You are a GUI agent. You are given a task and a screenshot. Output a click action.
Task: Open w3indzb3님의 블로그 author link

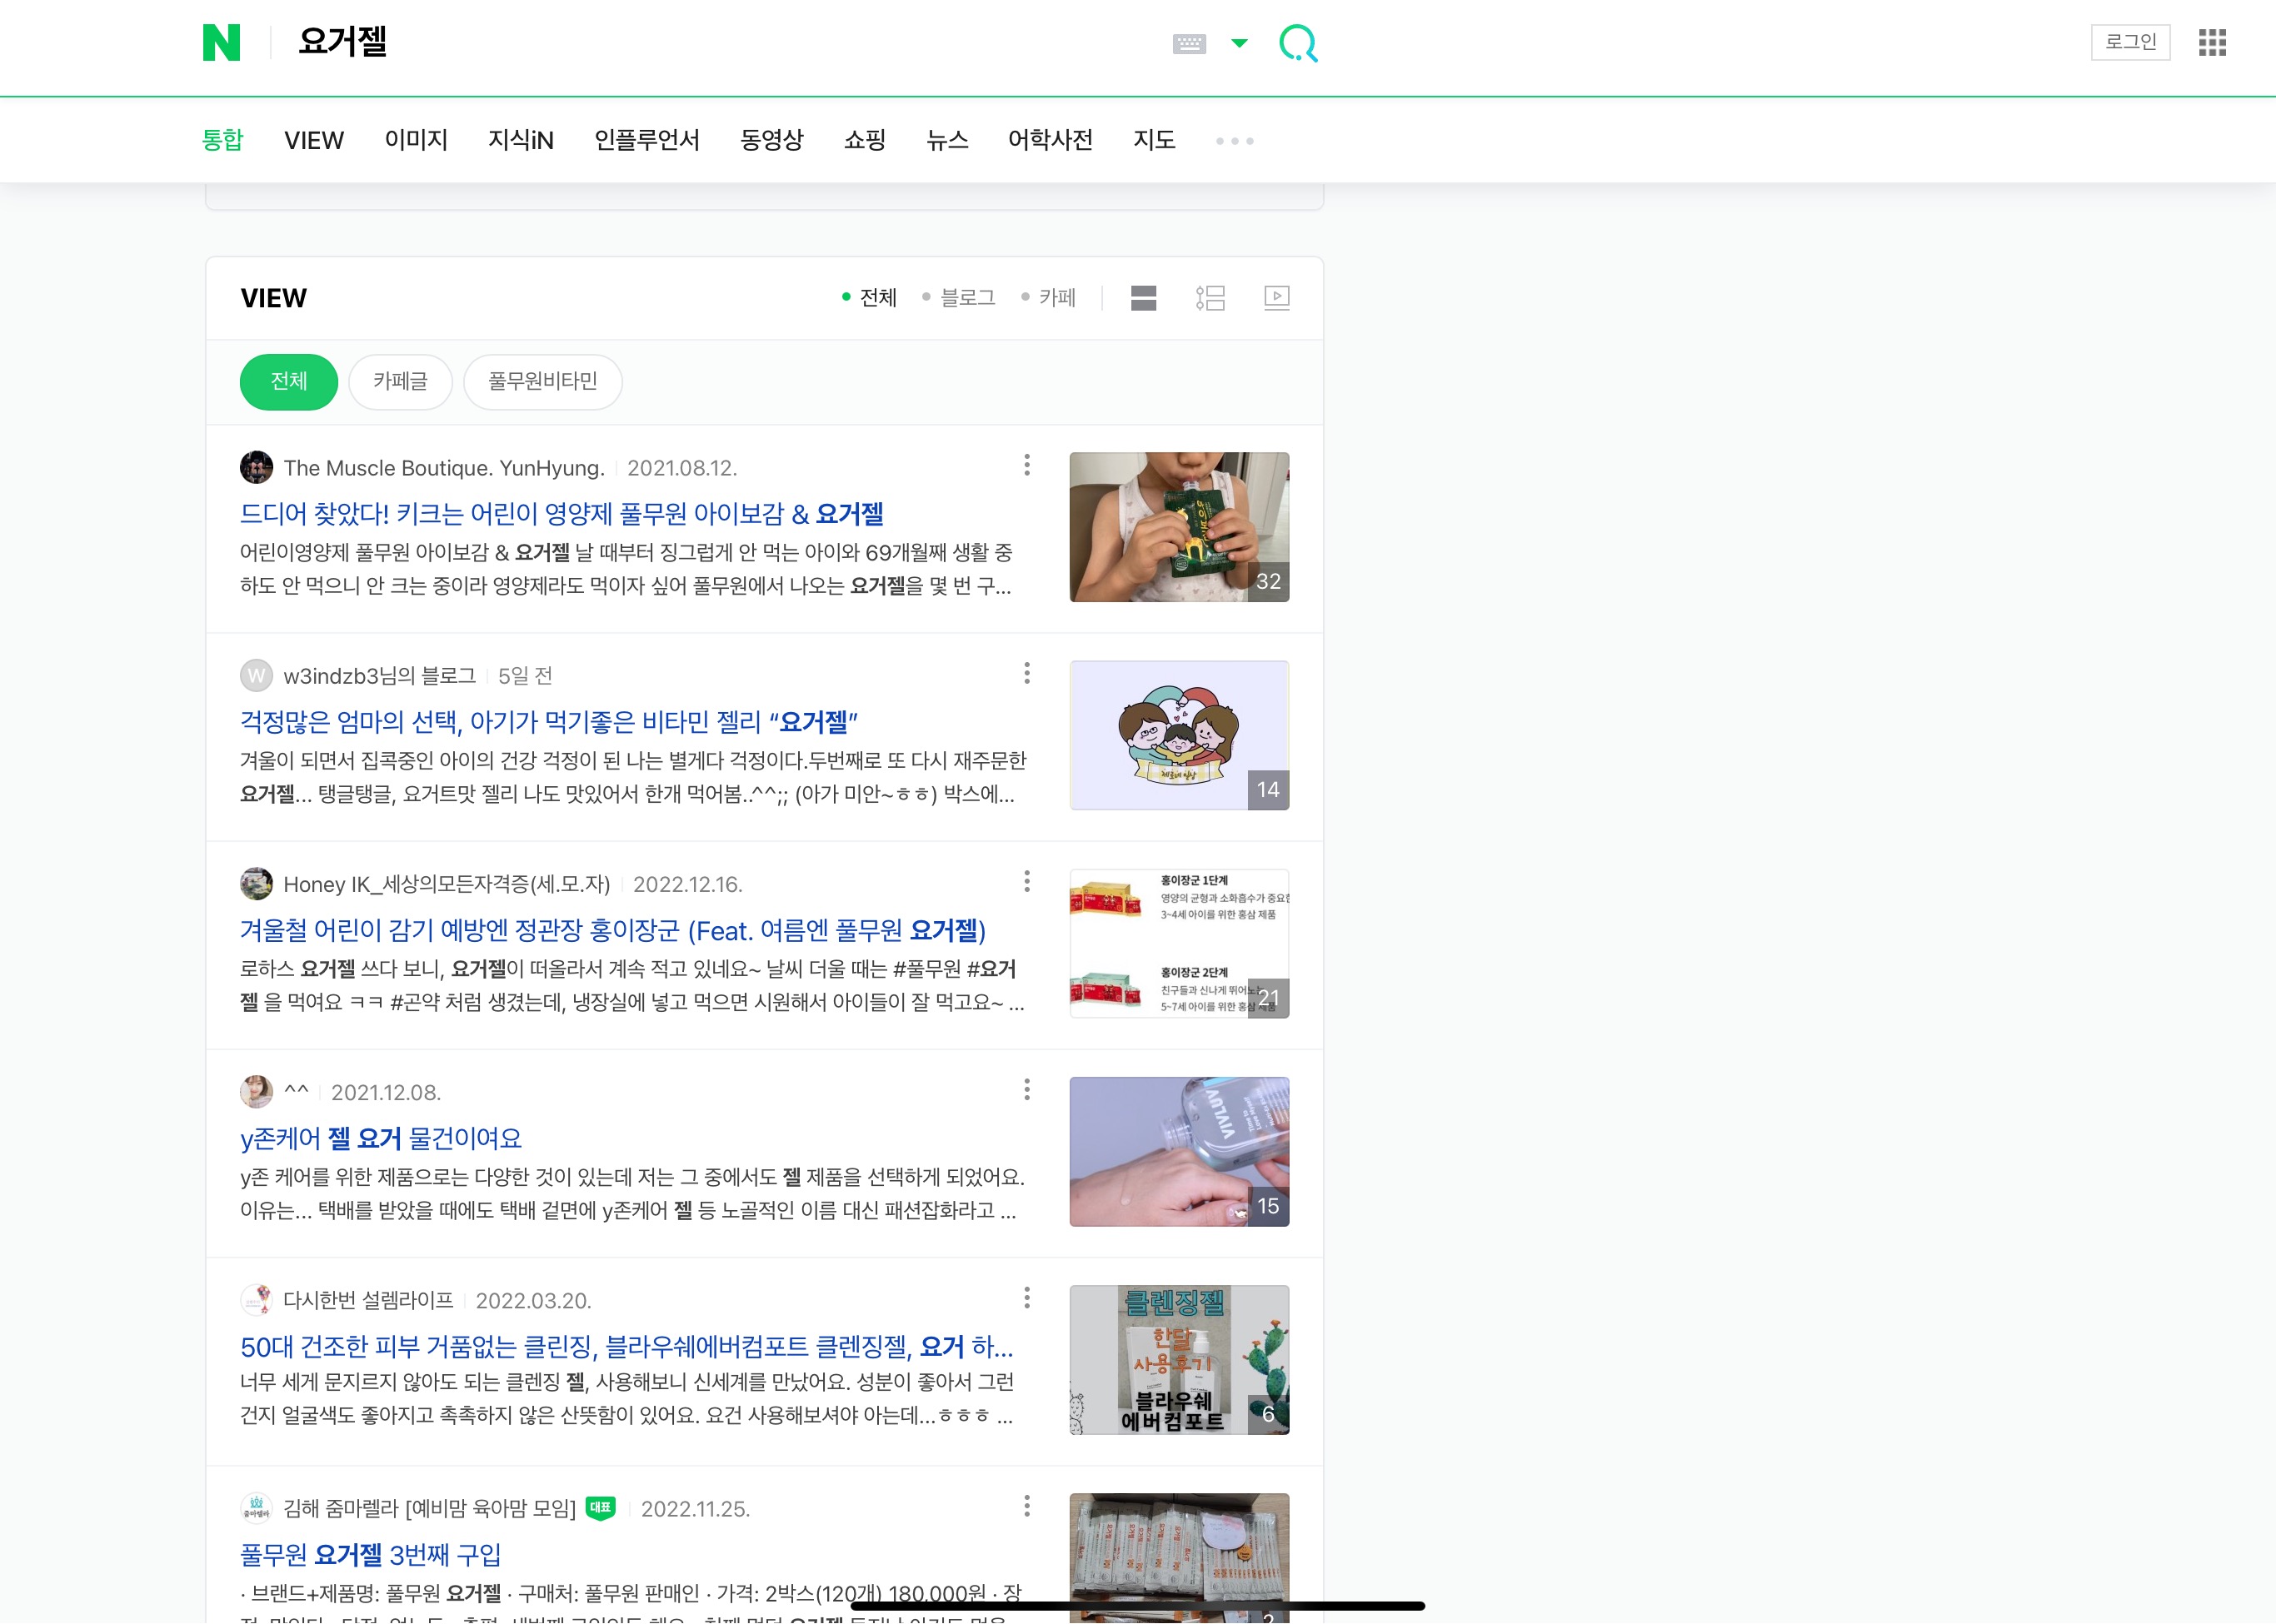379,676
